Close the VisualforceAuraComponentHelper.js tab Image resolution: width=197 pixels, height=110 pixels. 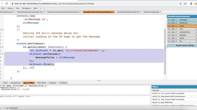114,12
